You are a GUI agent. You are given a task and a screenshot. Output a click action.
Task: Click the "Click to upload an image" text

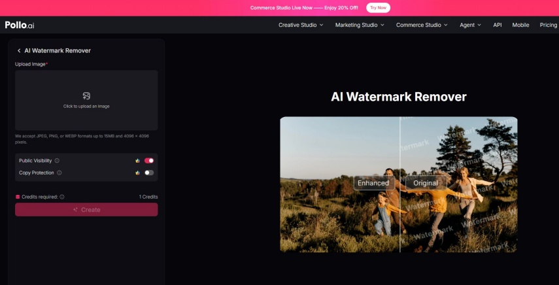86,106
